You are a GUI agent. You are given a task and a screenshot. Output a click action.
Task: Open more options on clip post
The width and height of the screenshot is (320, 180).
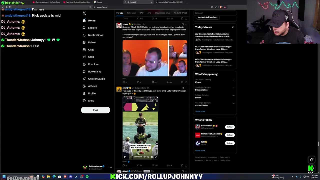tap(186, 88)
